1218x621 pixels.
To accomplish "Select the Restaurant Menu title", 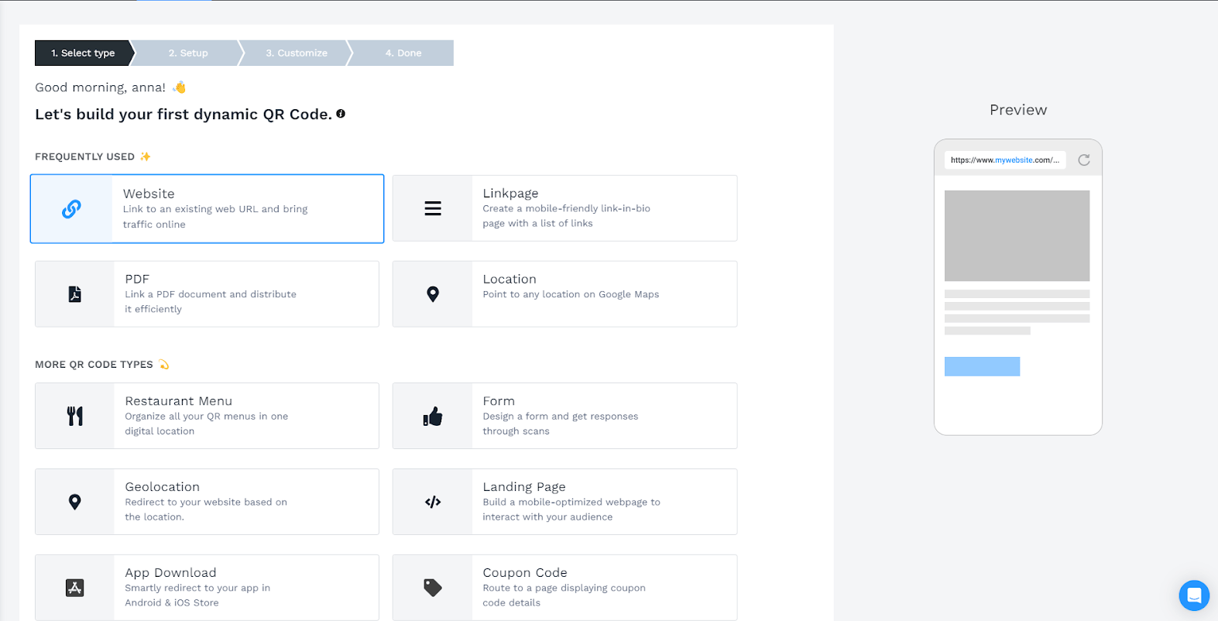I will pyautogui.click(x=179, y=401).
